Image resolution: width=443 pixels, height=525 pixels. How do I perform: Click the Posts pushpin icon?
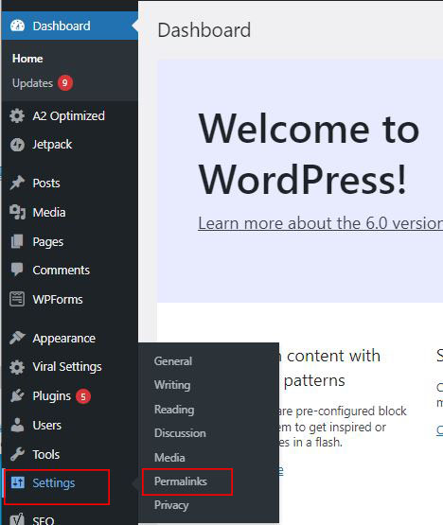[17, 184]
